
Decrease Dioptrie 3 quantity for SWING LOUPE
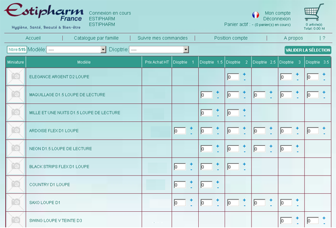pyautogui.click(x=297, y=224)
